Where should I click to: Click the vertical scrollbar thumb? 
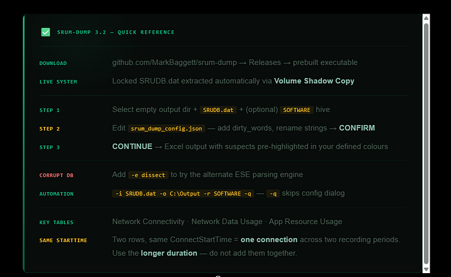point(426,144)
